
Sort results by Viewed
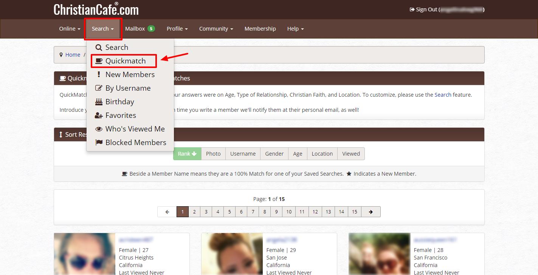[351, 154]
